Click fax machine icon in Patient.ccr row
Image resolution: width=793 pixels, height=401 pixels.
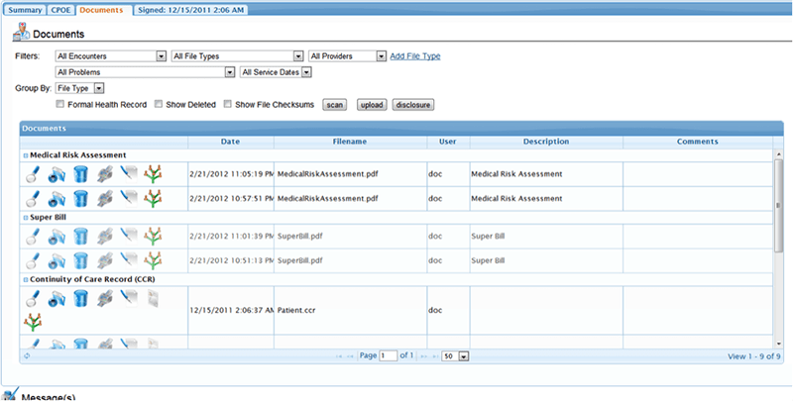point(105,298)
